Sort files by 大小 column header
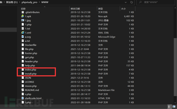The image size is (177, 109). click(123, 9)
